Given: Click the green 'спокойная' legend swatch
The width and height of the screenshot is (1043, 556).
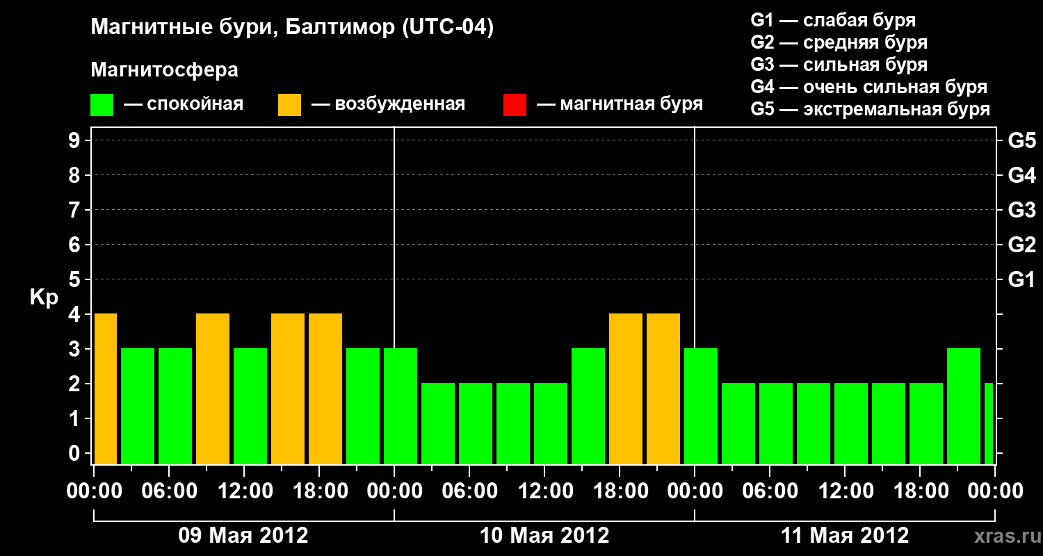Looking at the screenshot, I should point(102,105).
